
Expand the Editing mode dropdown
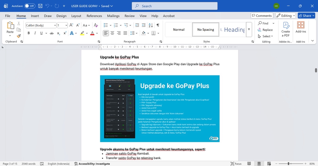click(x=286, y=16)
